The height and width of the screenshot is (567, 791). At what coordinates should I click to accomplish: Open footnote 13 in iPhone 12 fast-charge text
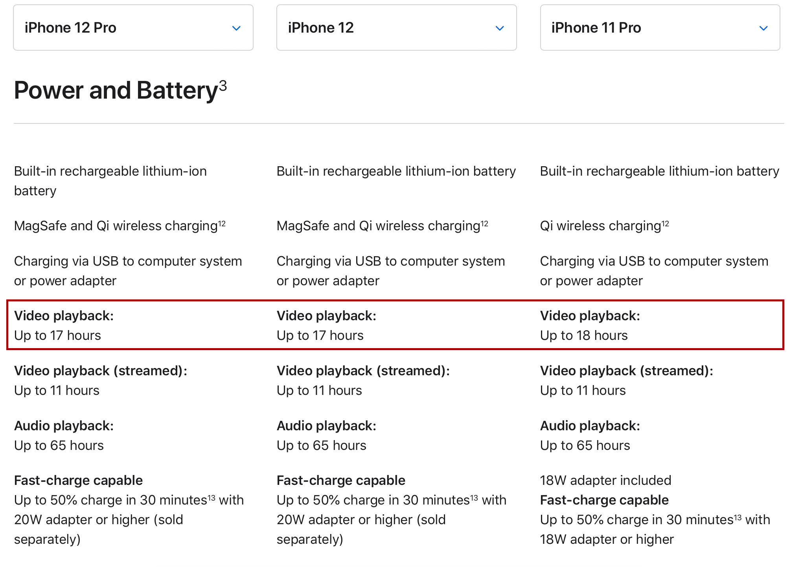pyautogui.click(x=474, y=498)
